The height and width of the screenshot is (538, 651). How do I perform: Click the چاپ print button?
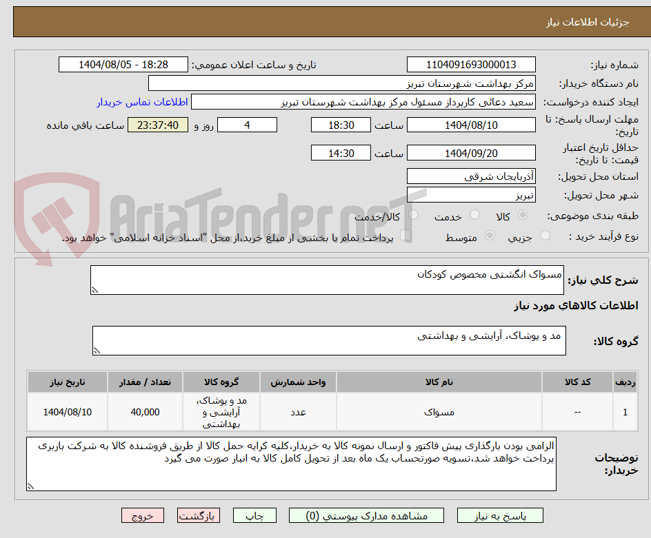click(x=254, y=515)
